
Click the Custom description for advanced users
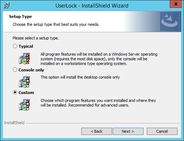(98, 103)
